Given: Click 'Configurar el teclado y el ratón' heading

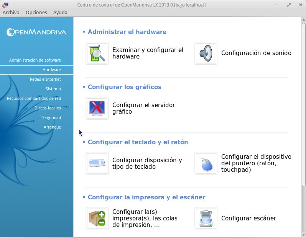Looking at the screenshot, I should point(138,142).
